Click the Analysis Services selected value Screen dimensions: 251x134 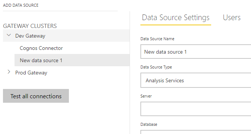click(165, 80)
